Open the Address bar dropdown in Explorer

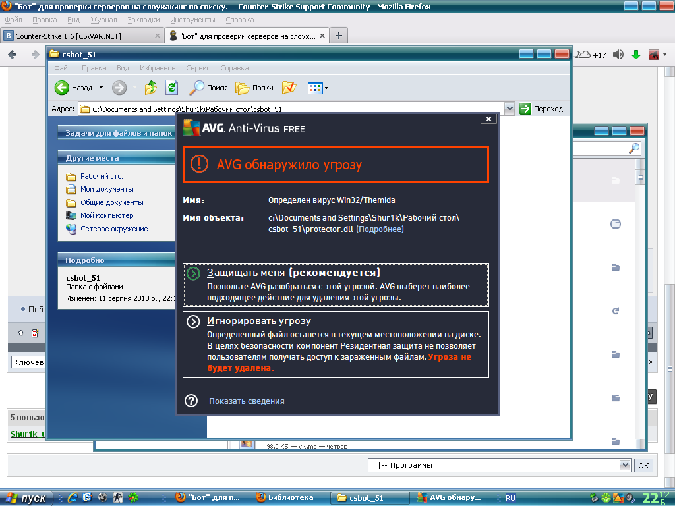tap(510, 109)
